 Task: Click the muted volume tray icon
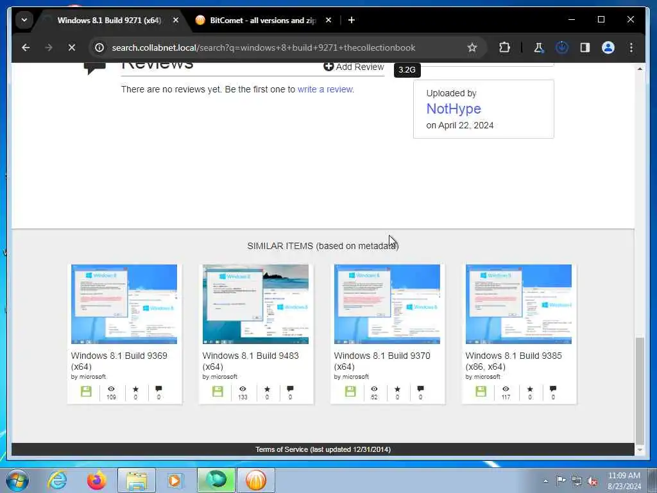592,481
